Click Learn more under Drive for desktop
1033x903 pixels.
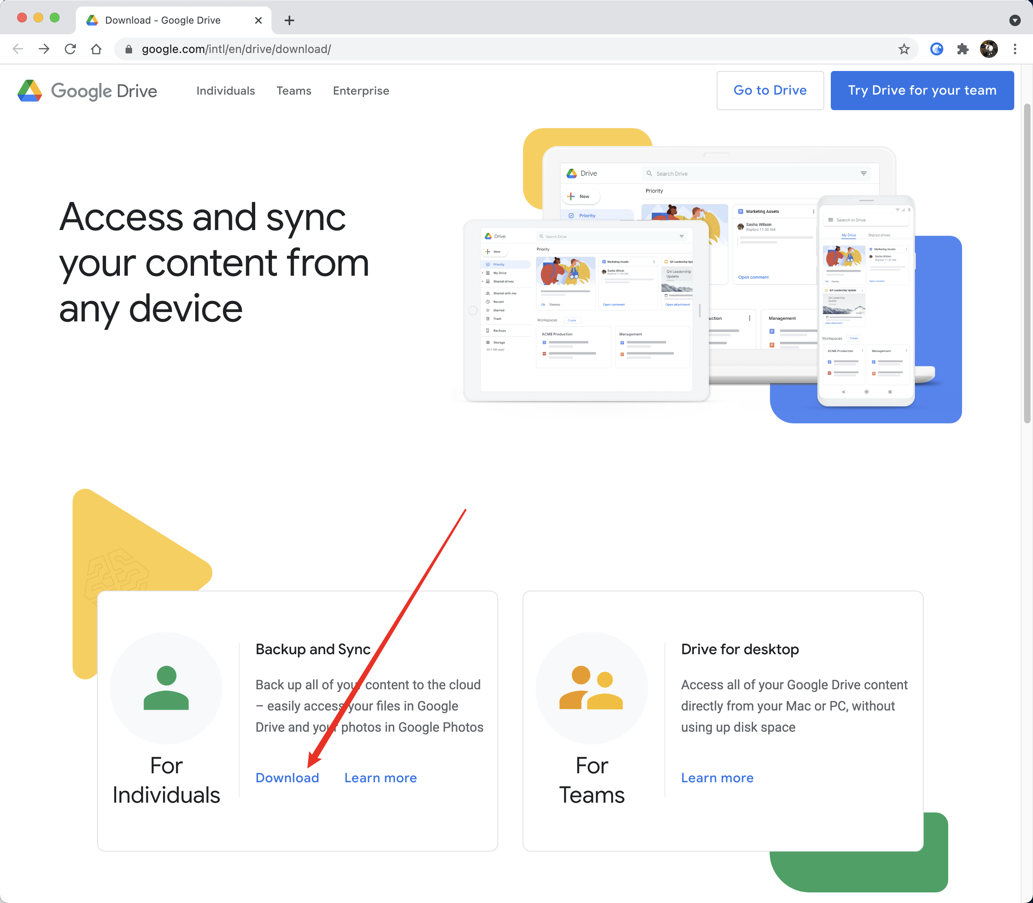coord(717,777)
